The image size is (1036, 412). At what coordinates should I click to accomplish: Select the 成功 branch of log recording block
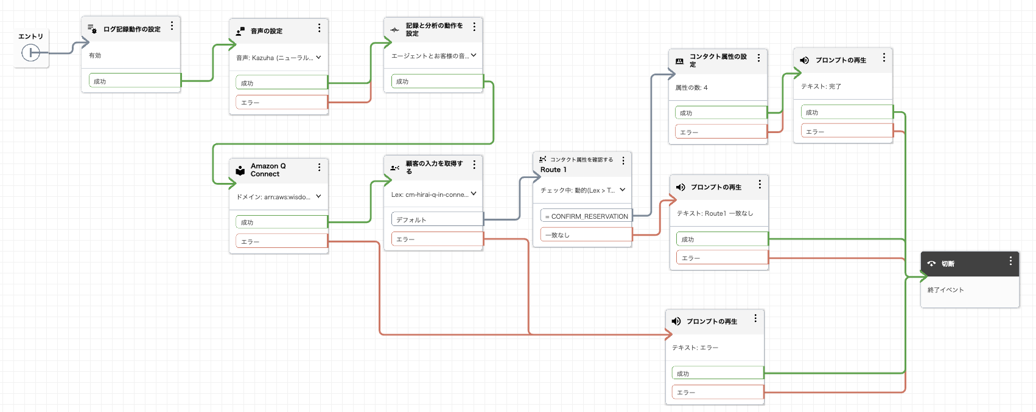click(135, 81)
